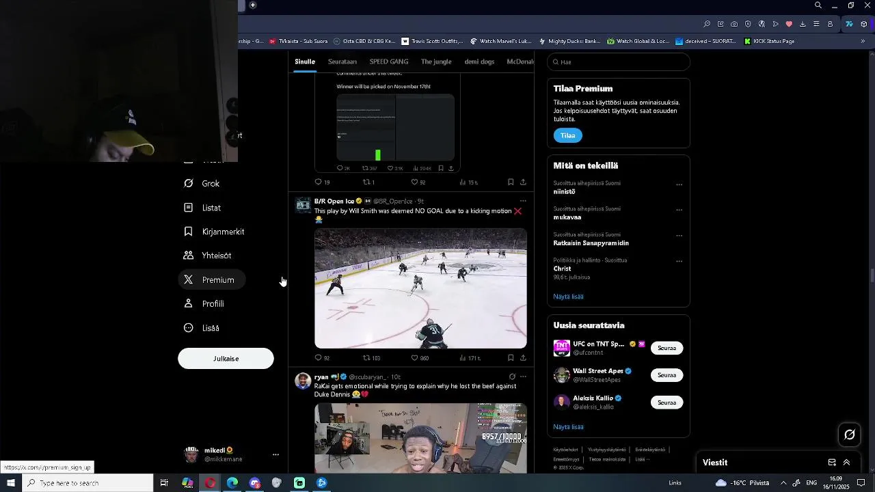Bookmark the B/R Open Ice post
Image resolution: width=875 pixels, height=492 pixels.
pyautogui.click(x=511, y=357)
